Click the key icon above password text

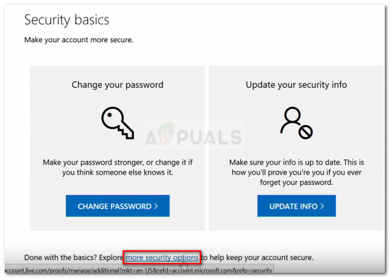tap(117, 122)
